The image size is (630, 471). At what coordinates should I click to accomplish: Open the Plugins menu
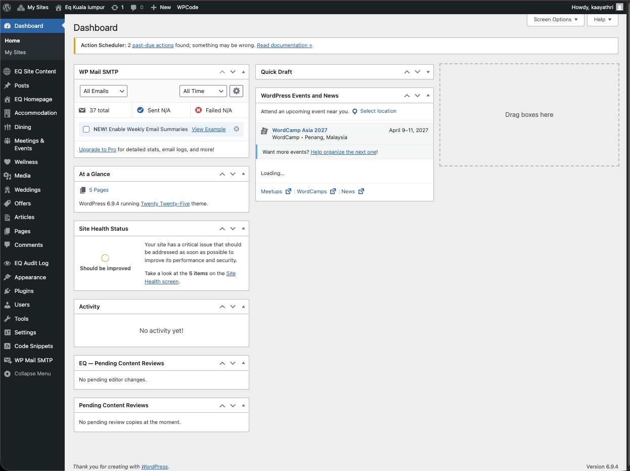tap(32, 291)
